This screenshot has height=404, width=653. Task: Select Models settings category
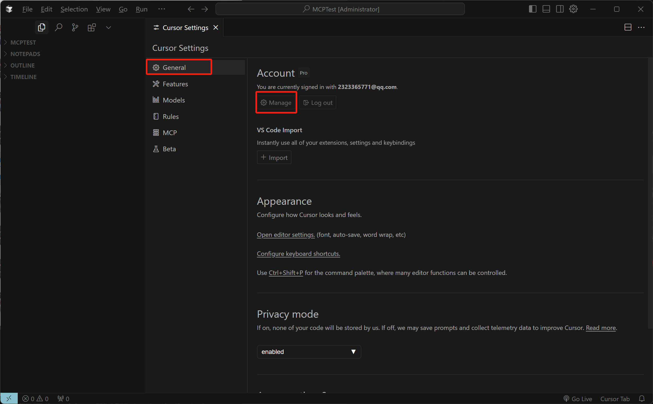point(196,100)
